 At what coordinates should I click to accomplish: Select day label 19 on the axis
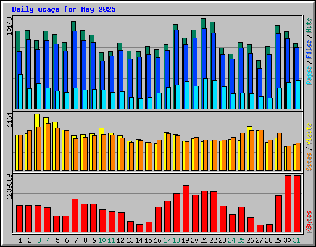point(185,240)
